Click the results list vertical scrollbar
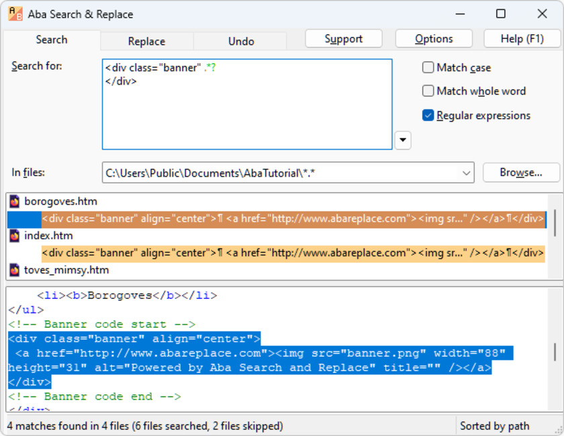Image resolution: width=564 pixels, height=436 pixels. click(x=555, y=222)
